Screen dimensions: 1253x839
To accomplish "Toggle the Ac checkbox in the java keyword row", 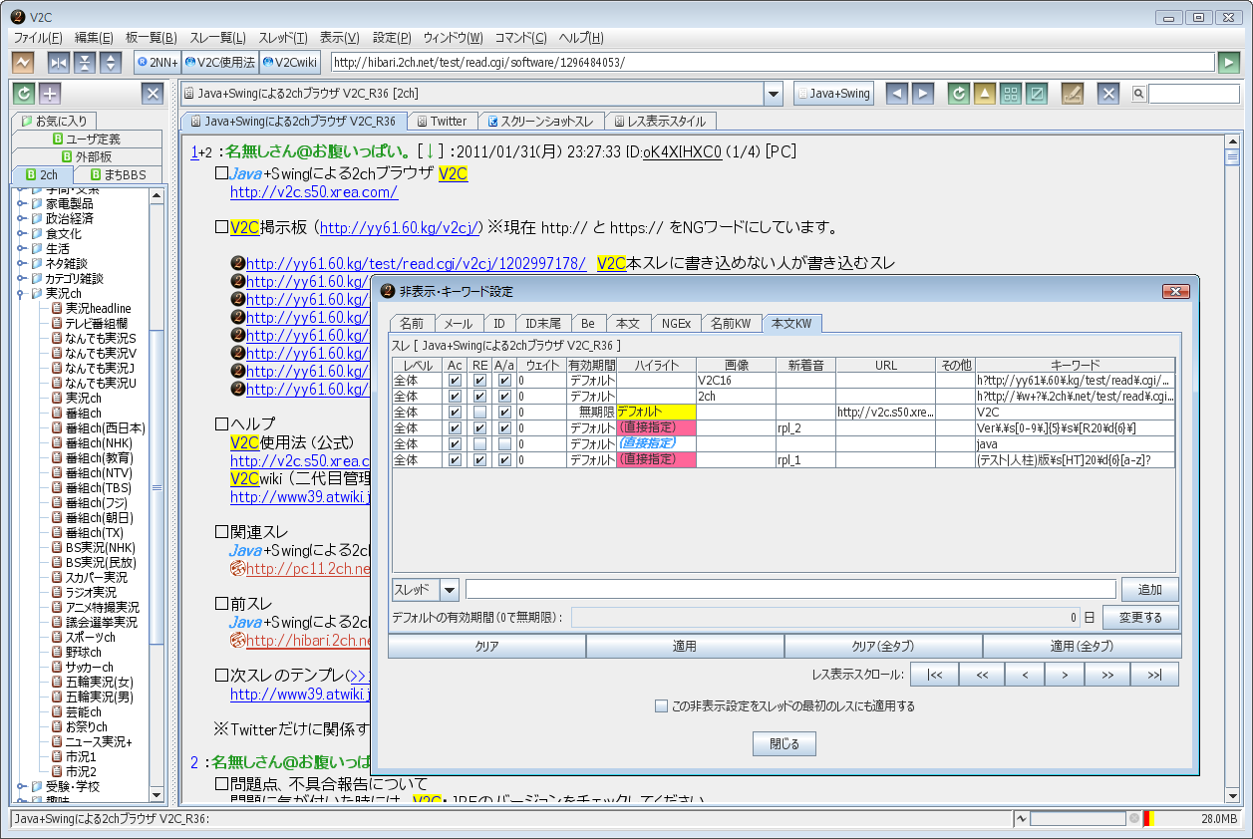I will [455, 443].
